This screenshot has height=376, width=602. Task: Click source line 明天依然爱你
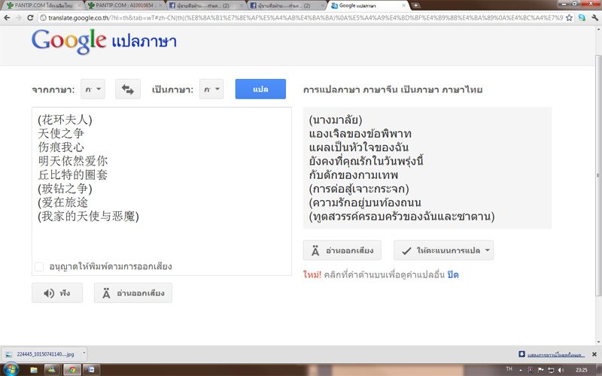(72, 161)
